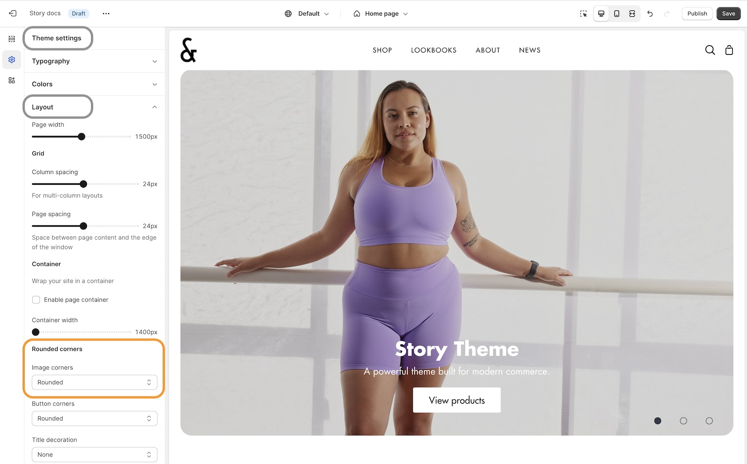Expand the Typography section
This screenshot has width=747, height=464.
click(x=94, y=61)
